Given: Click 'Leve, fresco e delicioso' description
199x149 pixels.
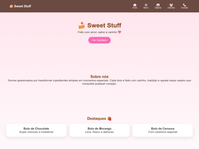Looking at the screenshot, I should 99,132.
